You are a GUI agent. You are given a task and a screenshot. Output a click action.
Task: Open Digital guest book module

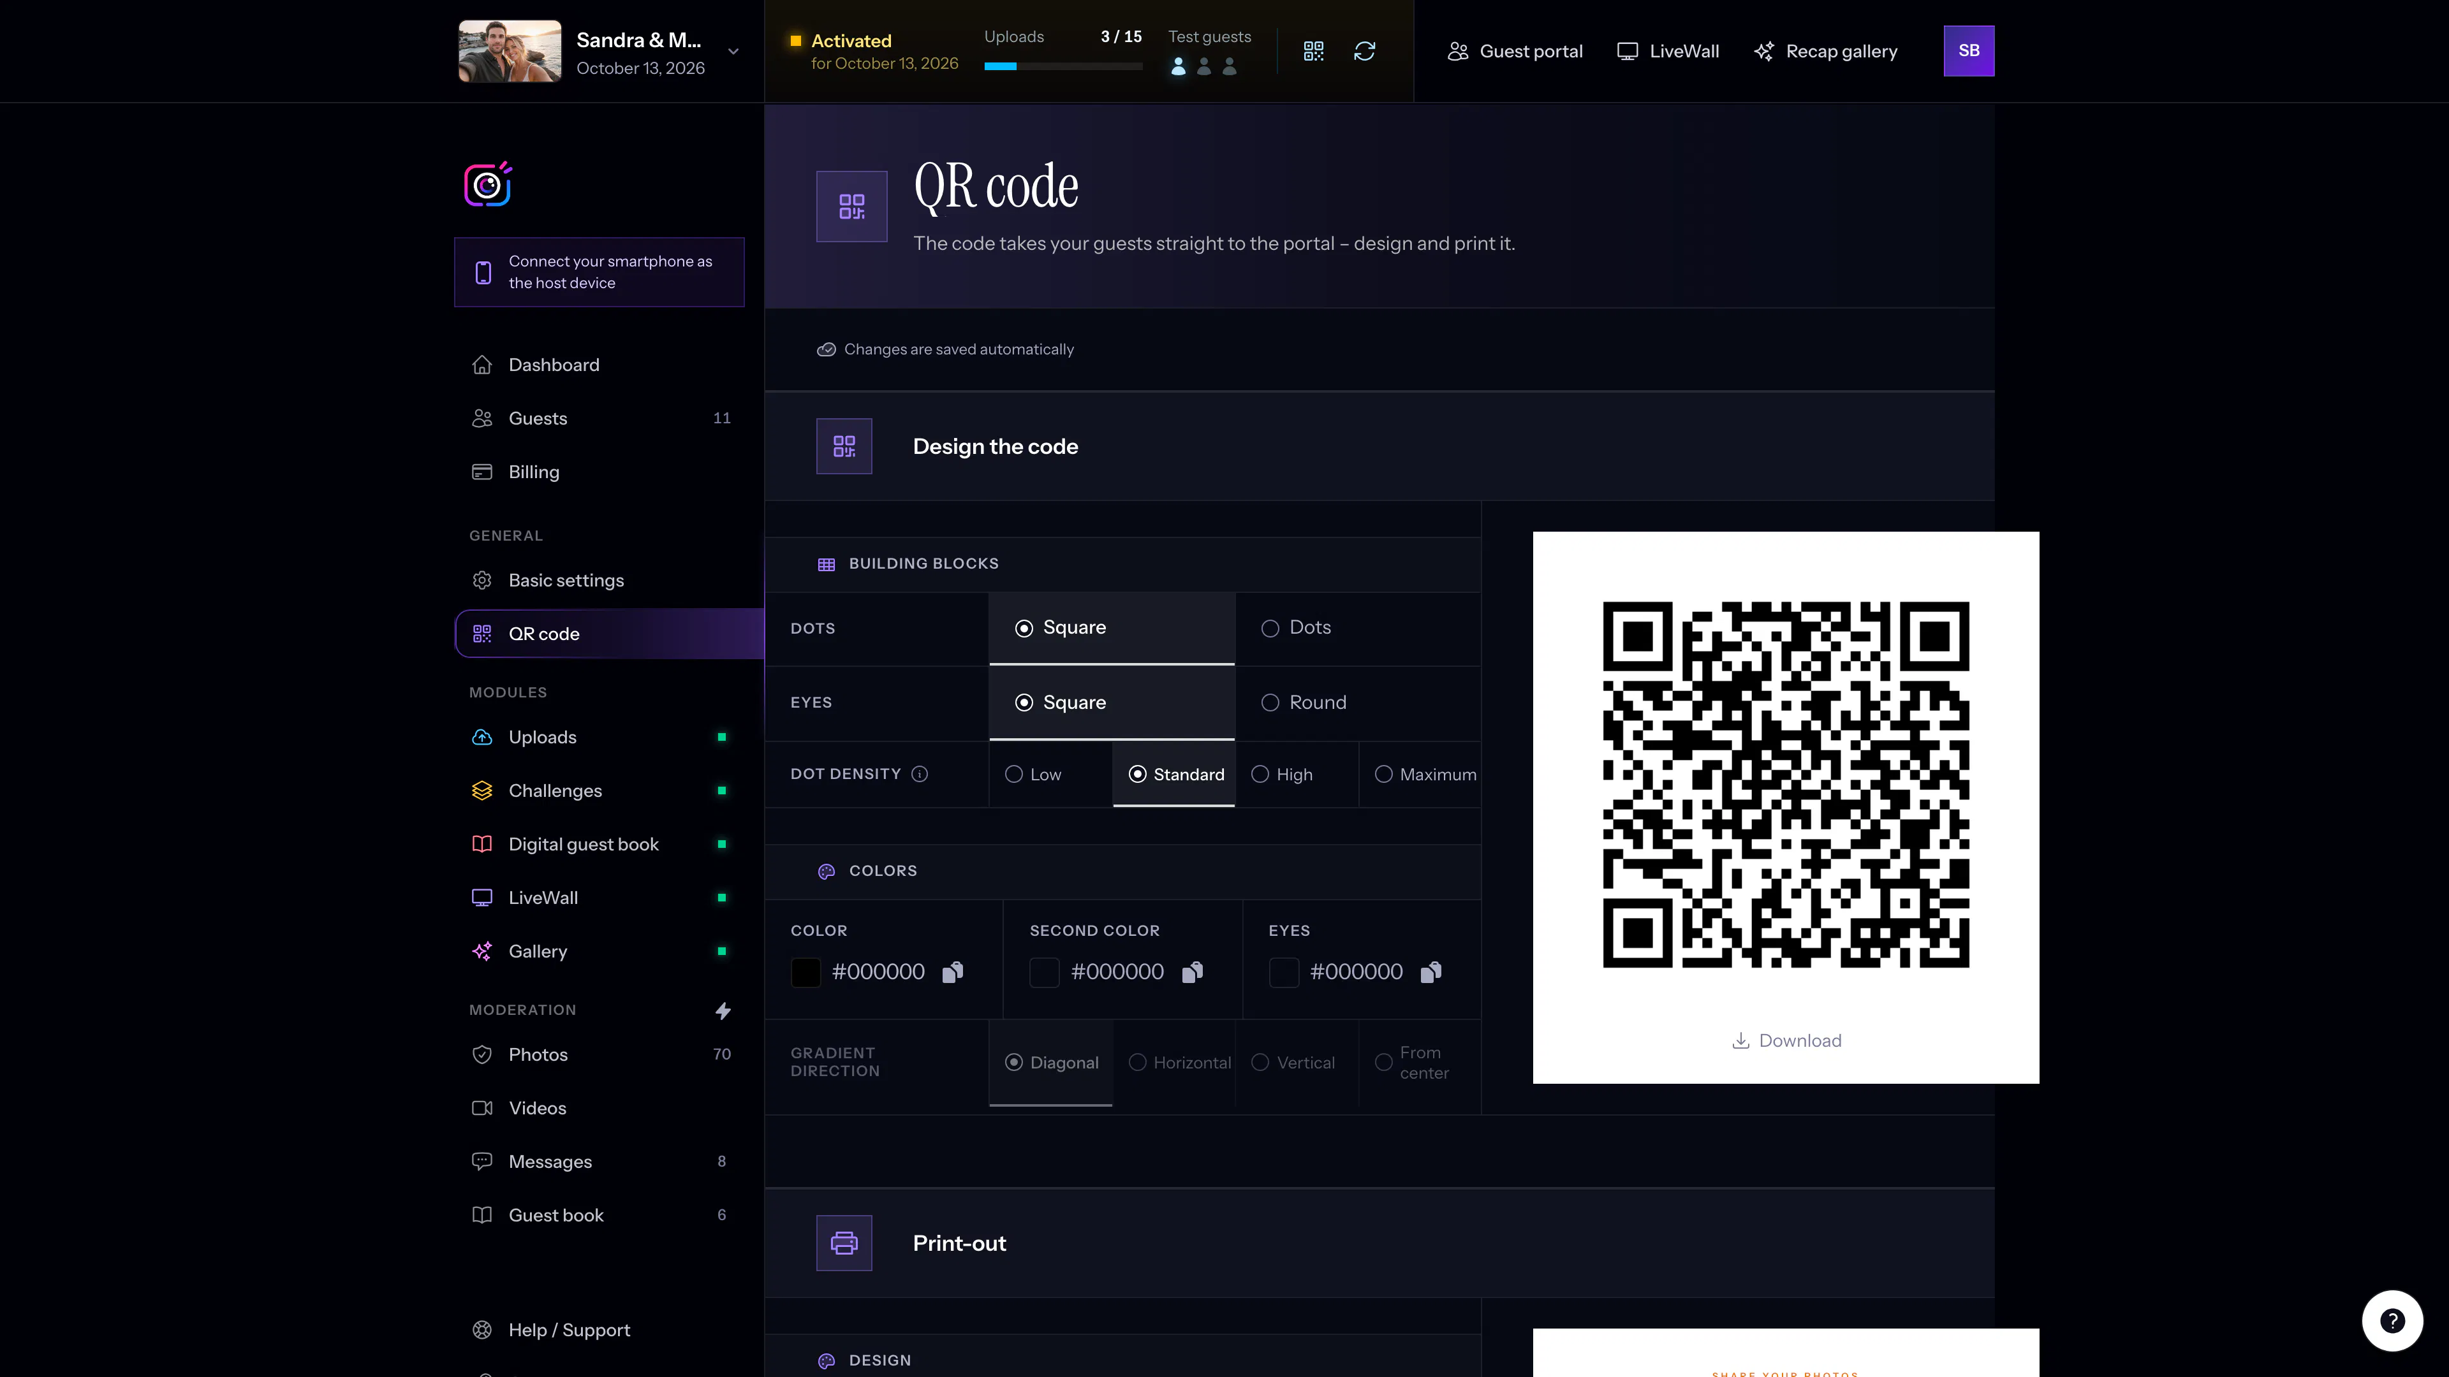(600, 844)
